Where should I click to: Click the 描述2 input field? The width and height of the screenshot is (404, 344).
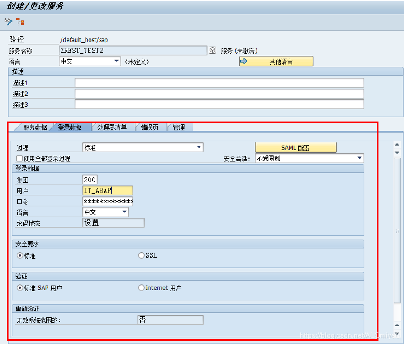tap(219, 94)
